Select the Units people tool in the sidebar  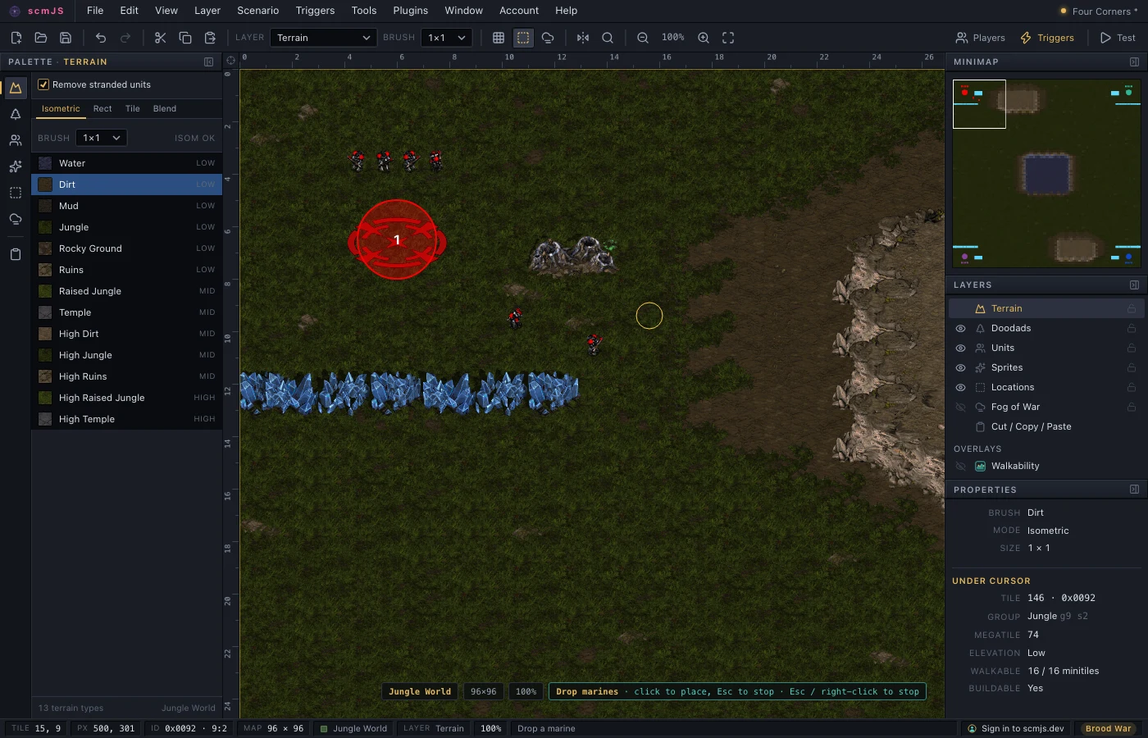tap(16, 140)
